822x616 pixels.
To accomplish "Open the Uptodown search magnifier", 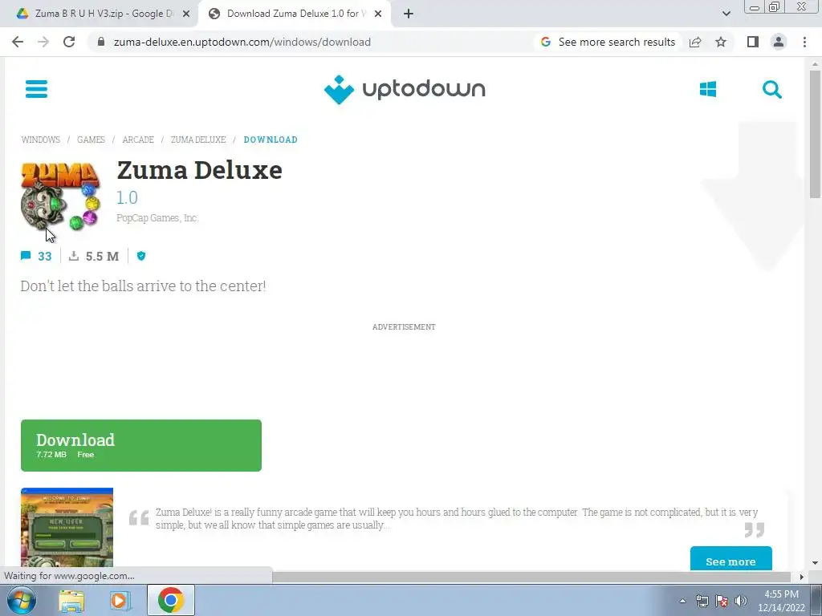I will click(771, 90).
